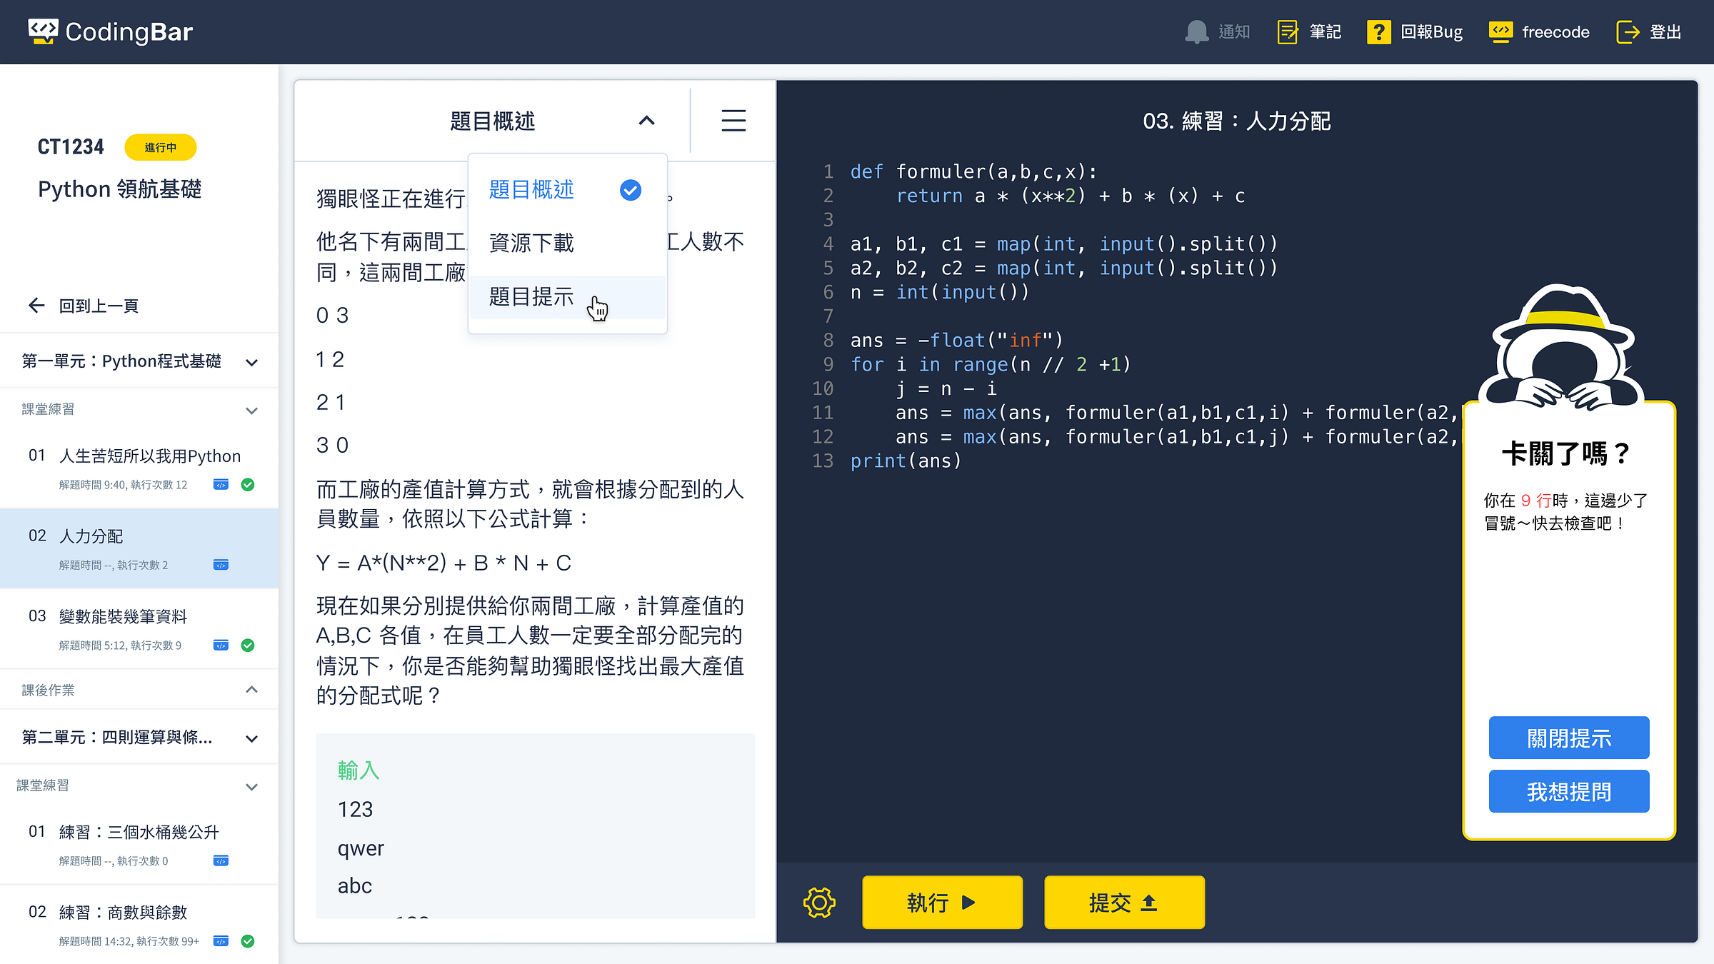Screen dimensions: 1714x964
Task: Open the freecode editor icon
Action: [x=1500, y=32]
